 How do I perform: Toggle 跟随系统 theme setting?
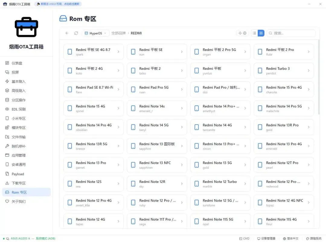pyautogui.click(x=314, y=238)
